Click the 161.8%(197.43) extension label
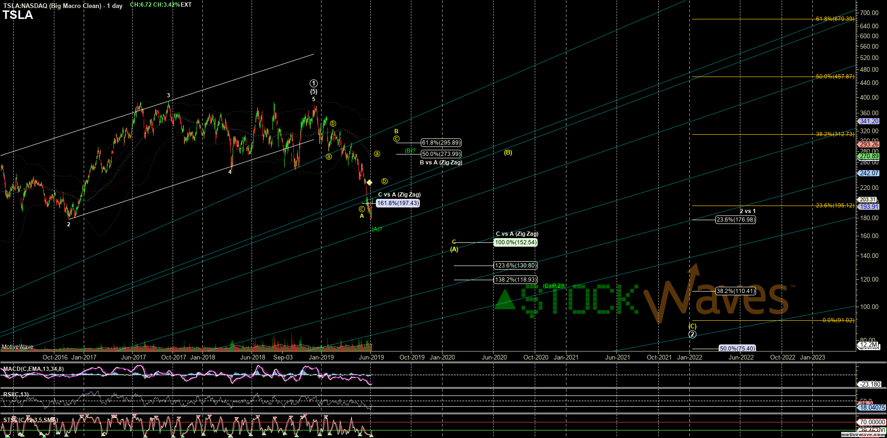 pyautogui.click(x=398, y=203)
